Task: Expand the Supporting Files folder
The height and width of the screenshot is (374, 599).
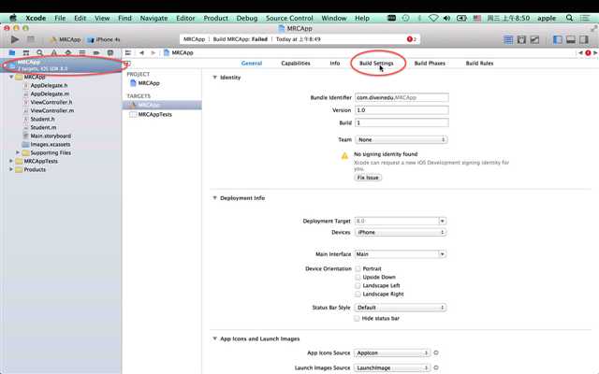Action: pos(18,152)
